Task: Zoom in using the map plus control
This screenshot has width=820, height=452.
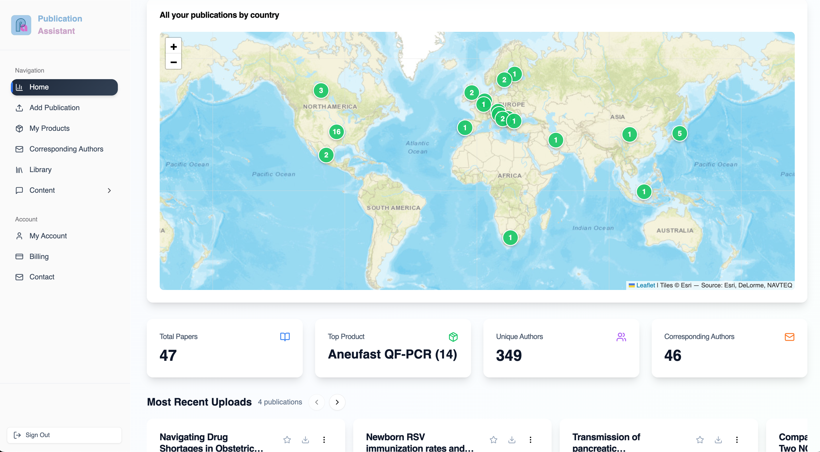Action: pos(173,46)
